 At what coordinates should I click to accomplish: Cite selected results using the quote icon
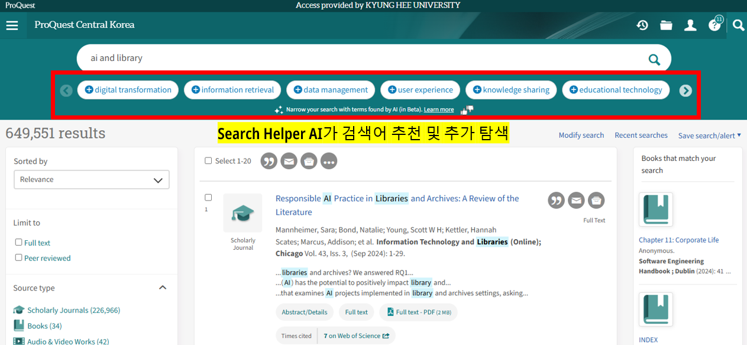click(x=269, y=160)
